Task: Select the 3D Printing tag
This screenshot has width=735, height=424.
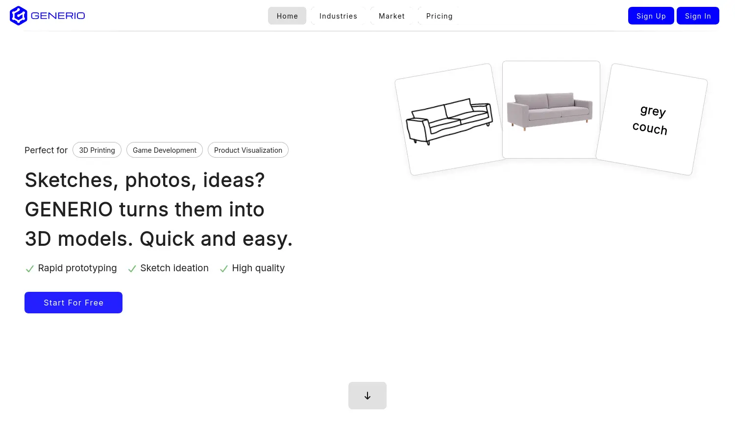Action: [x=97, y=150]
